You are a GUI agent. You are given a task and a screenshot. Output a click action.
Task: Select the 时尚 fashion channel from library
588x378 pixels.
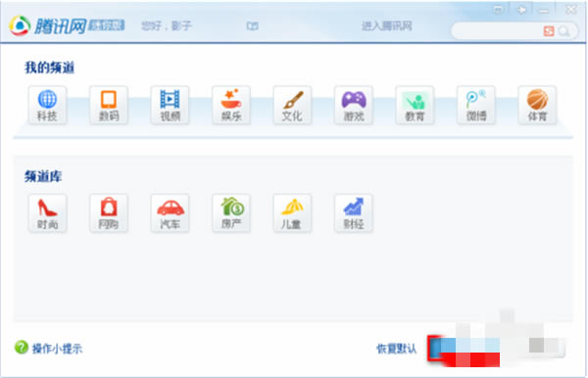pos(47,213)
